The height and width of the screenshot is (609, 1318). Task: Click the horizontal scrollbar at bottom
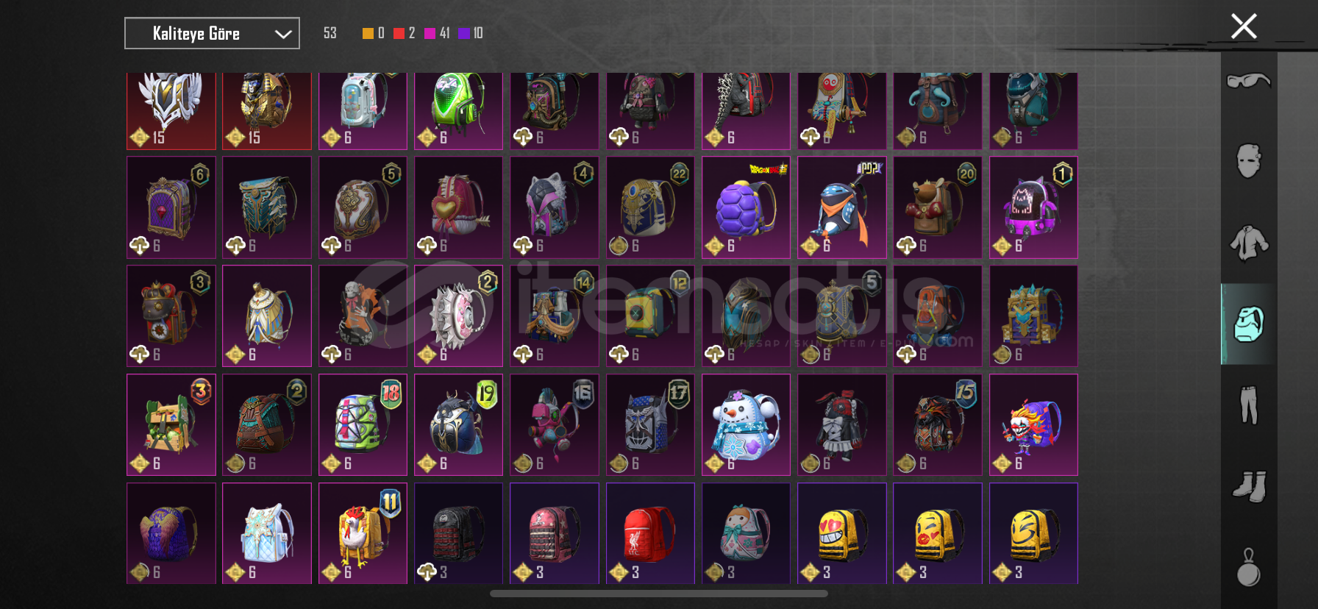point(659,594)
